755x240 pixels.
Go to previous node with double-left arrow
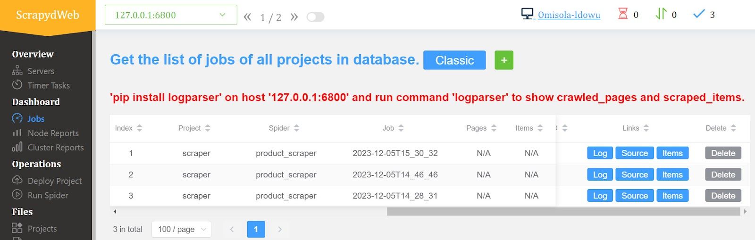247,17
